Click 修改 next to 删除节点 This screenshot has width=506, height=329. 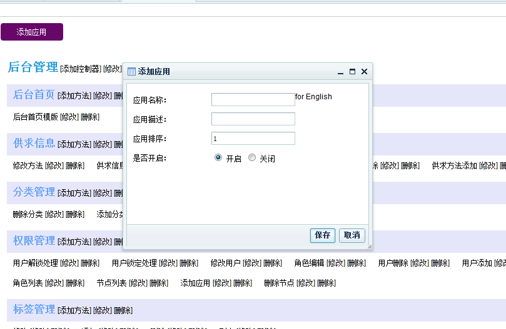[306, 283]
